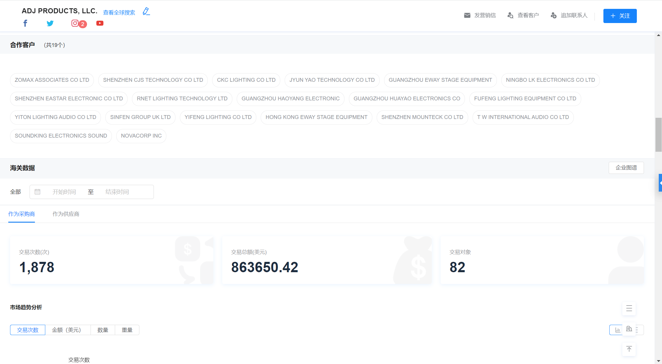This screenshot has height=364, width=662.
Task: Select customer HONG KONG EWAY STAGE EQUIPMENT
Action: [x=316, y=117]
